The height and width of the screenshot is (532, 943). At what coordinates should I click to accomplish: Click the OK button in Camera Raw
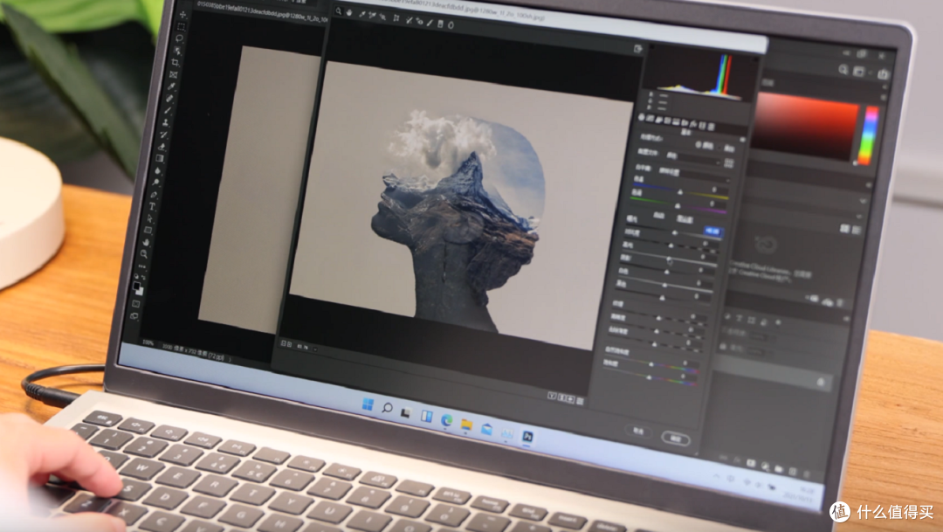tap(675, 439)
